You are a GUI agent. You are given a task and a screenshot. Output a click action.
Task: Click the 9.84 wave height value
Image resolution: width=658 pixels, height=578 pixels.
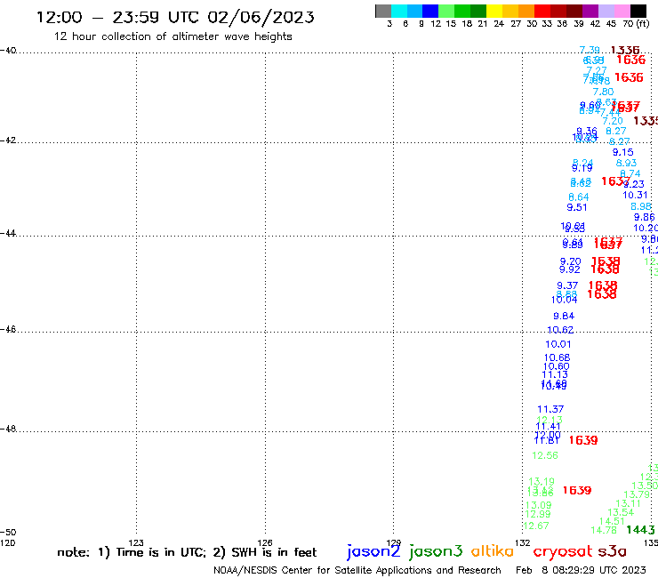pos(564,316)
